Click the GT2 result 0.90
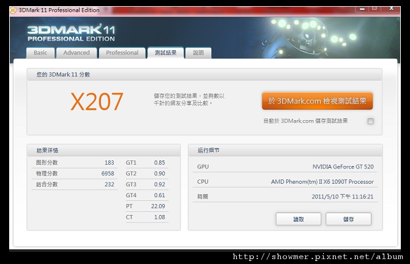 click(x=160, y=174)
